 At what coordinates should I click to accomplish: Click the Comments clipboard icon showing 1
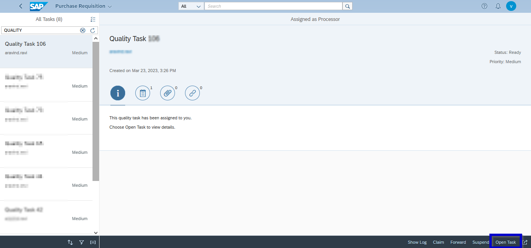tap(143, 93)
